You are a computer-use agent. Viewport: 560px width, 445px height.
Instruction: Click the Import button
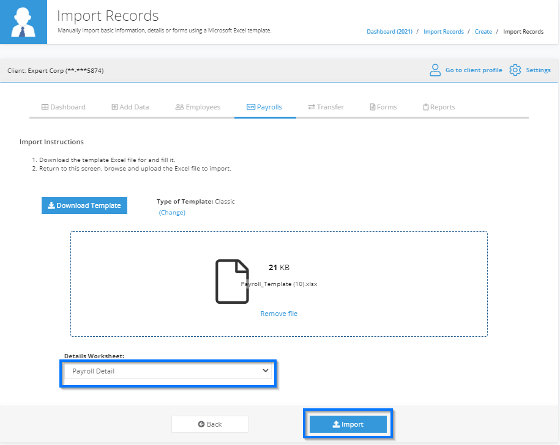coord(348,424)
